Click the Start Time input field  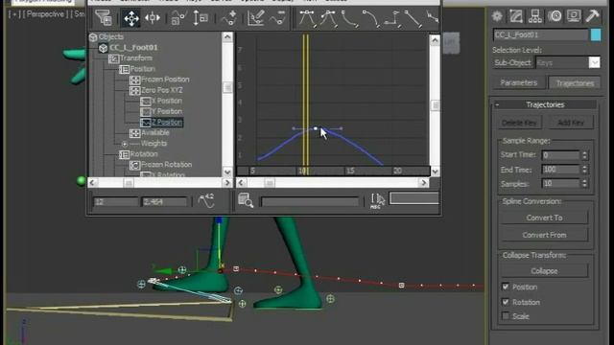point(560,155)
